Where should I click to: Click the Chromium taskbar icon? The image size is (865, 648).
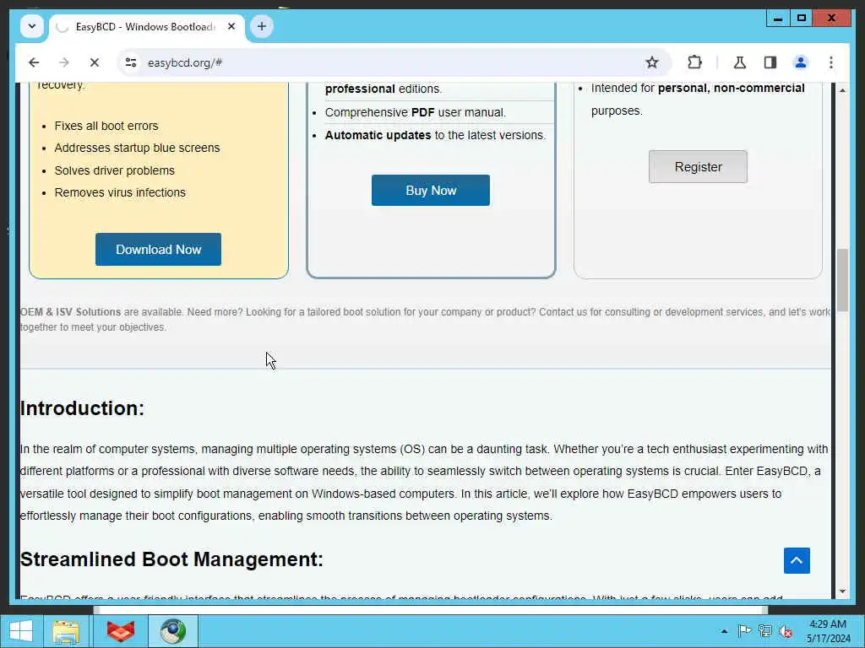pos(172,631)
